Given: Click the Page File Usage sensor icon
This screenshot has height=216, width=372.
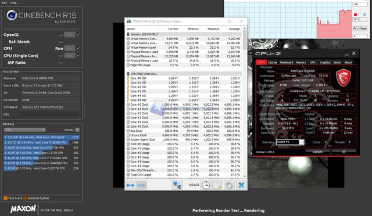Looking at the screenshot, I should tap(128, 65).
